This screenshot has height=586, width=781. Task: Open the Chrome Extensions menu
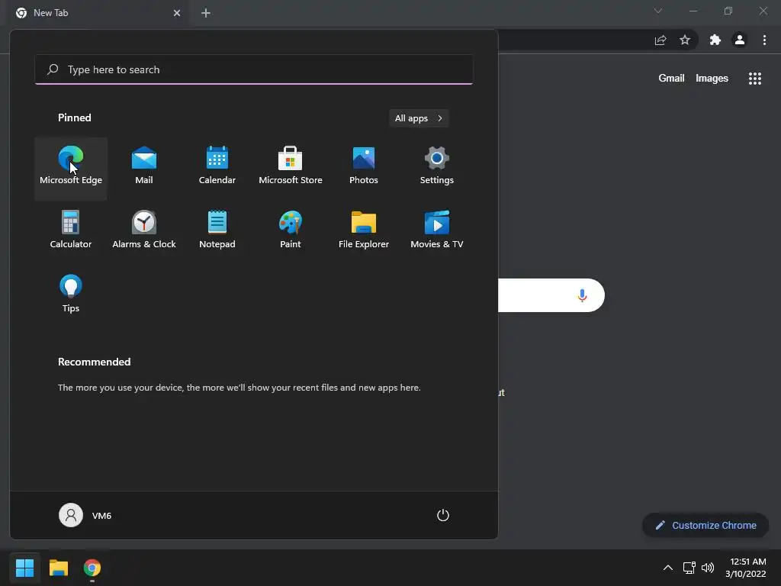click(715, 40)
